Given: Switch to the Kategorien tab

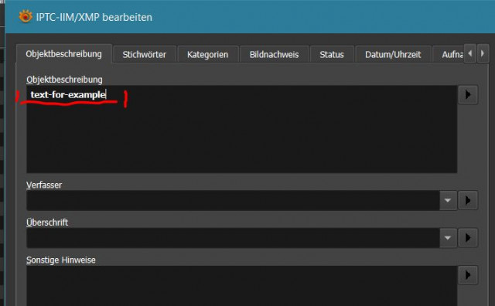Looking at the screenshot, I should (x=207, y=55).
